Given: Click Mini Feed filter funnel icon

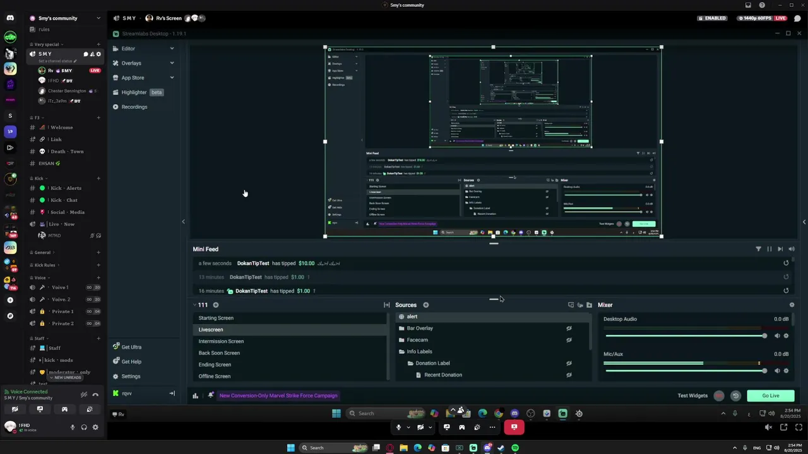Looking at the screenshot, I should tap(758, 249).
